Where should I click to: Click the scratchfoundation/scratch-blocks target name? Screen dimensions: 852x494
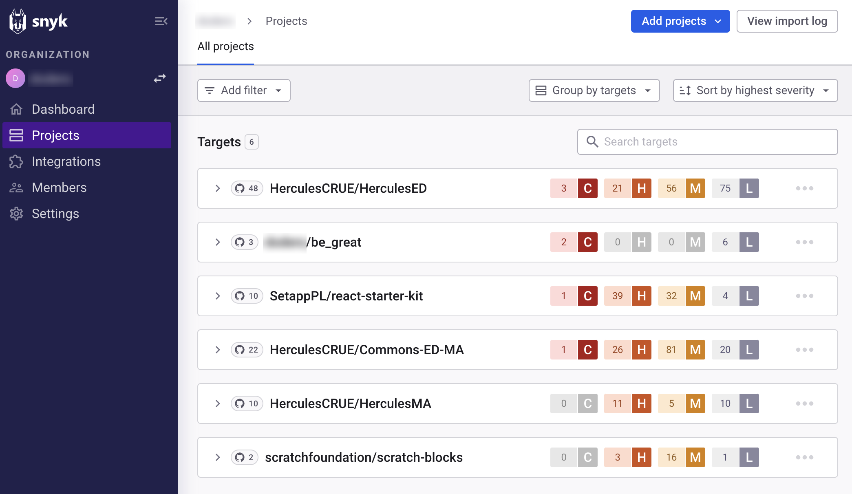[364, 457]
